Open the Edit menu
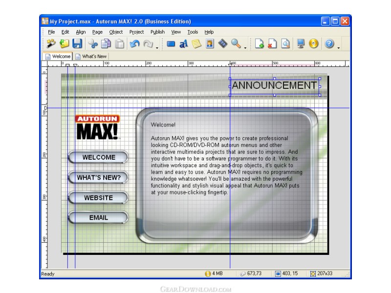 pos(65,32)
